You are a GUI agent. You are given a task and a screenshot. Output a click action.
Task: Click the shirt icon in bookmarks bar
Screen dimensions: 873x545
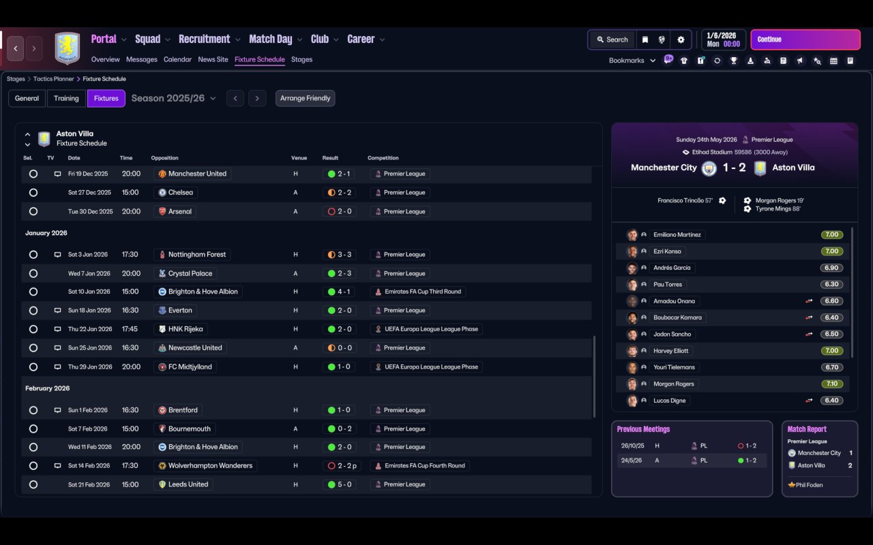(684, 61)
